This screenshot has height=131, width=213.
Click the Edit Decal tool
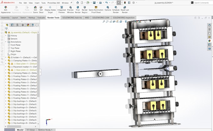click(41, 10)
